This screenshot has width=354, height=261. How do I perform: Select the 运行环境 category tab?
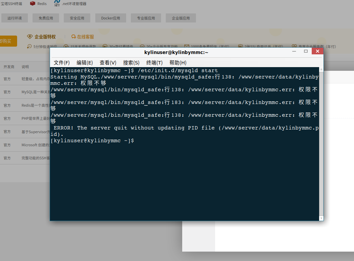[14, 18]
